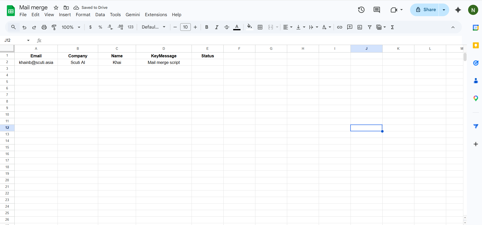Open the zoom 100% dropdown
Viewport: 482px width, 225px height.
[71, 27]
